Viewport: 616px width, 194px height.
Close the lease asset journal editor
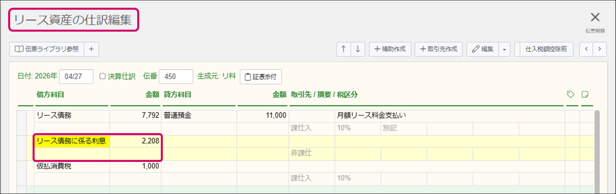(x=595, y=17)
